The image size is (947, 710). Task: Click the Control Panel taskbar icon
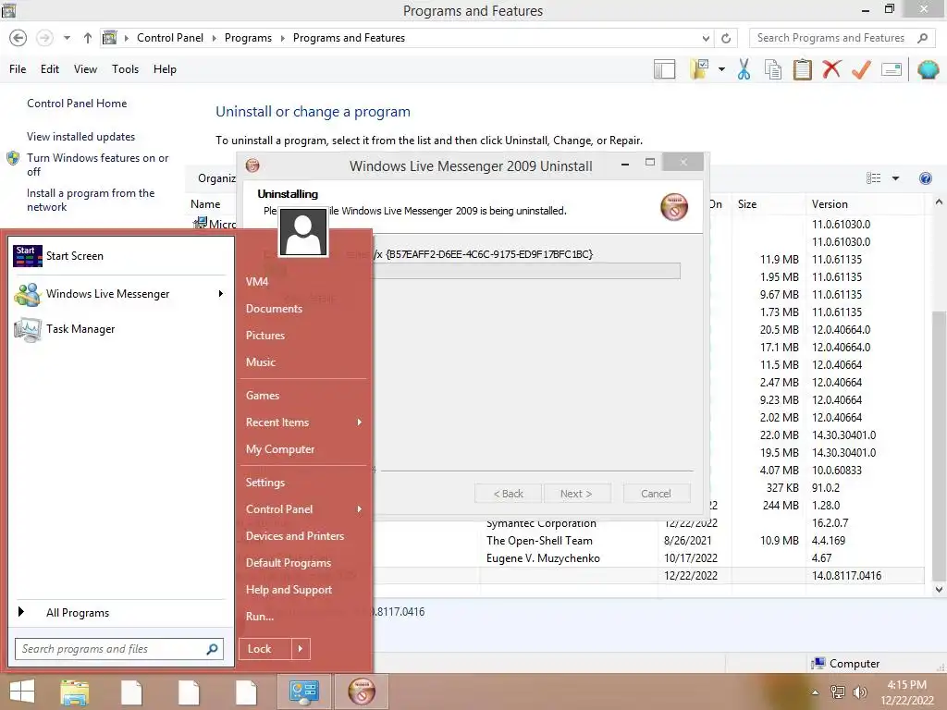coord(303,692)
